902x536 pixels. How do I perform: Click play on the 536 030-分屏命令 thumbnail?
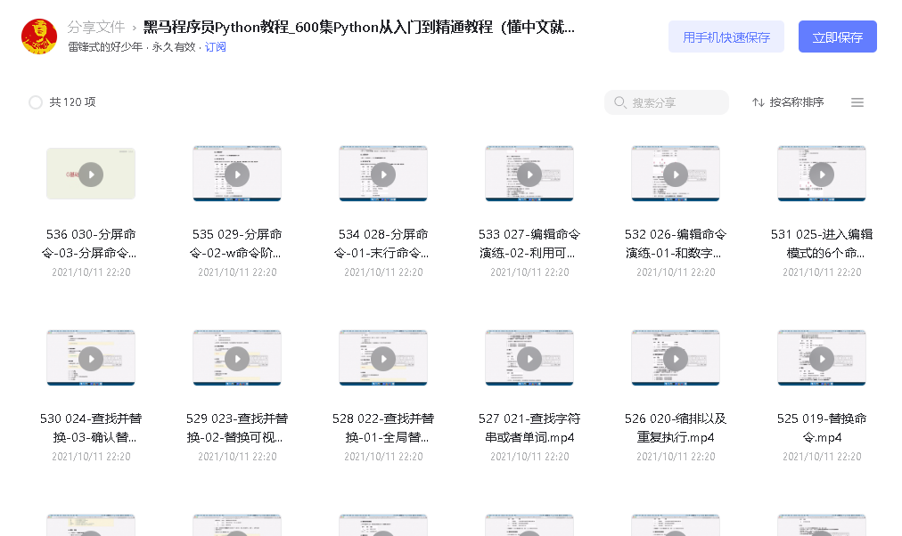(x=90, y=173)
